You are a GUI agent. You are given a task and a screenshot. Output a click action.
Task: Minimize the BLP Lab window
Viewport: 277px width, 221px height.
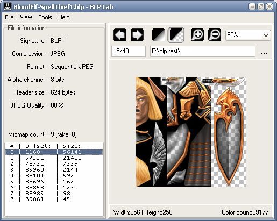[252, 7]
